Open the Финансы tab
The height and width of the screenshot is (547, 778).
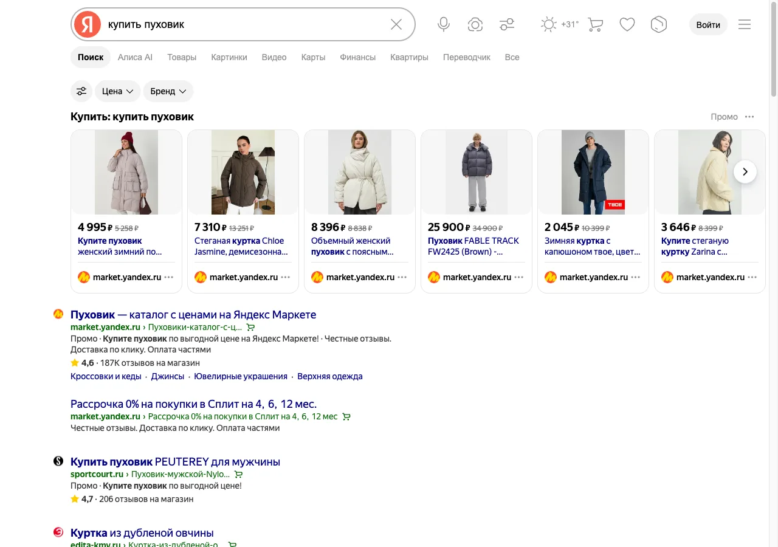(357, 57)
